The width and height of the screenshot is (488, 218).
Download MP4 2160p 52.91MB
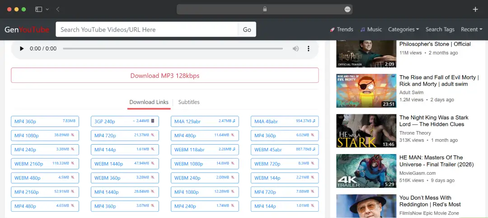(45, 192)
